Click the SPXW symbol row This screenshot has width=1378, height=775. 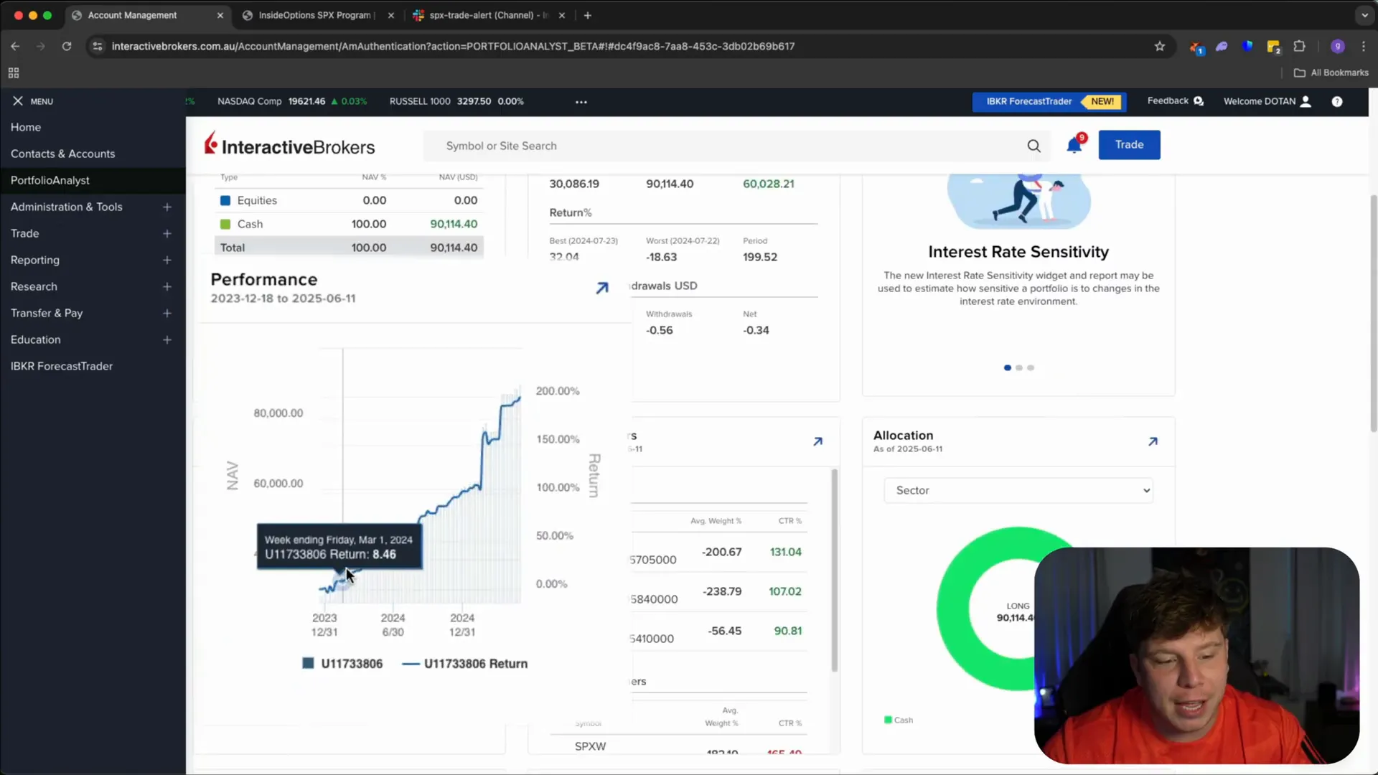(591, 746)
